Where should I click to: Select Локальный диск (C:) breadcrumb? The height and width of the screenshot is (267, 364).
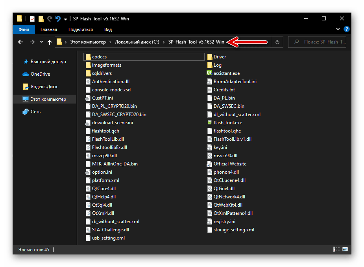[x=137, y=42]
